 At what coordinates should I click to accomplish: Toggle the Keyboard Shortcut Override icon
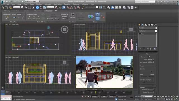[x=64, y=8]
